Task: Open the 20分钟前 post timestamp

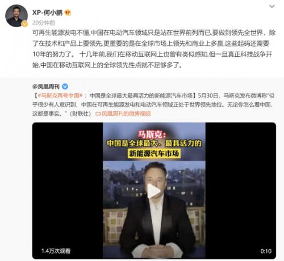Action: [x=44, y=23]
